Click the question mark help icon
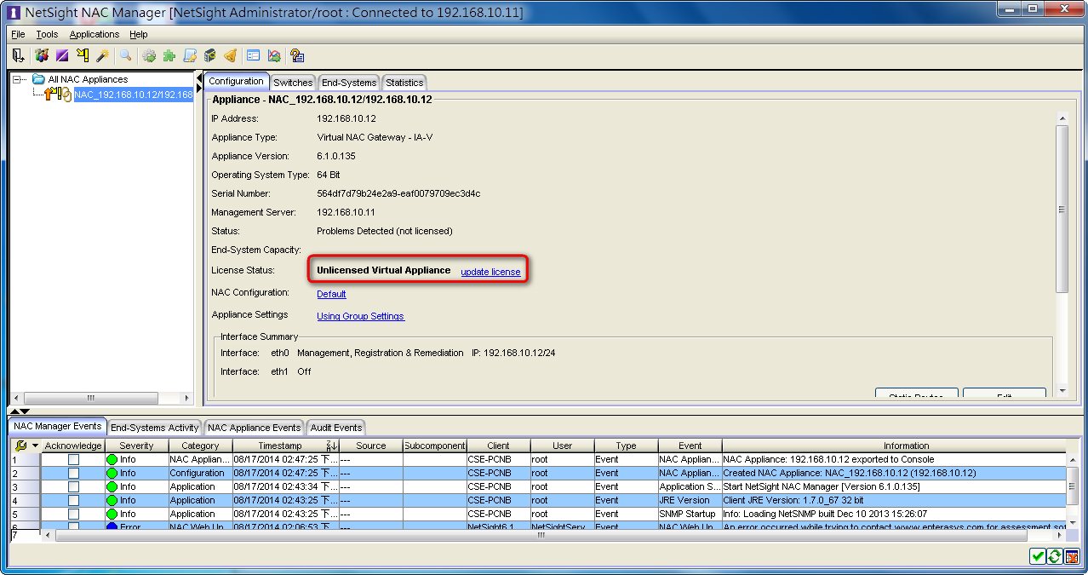Viewport: 1088px width, 575px height. coord(297,55)
